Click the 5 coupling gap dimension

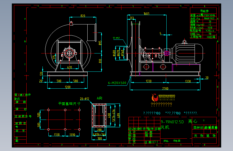pos(160,34)
